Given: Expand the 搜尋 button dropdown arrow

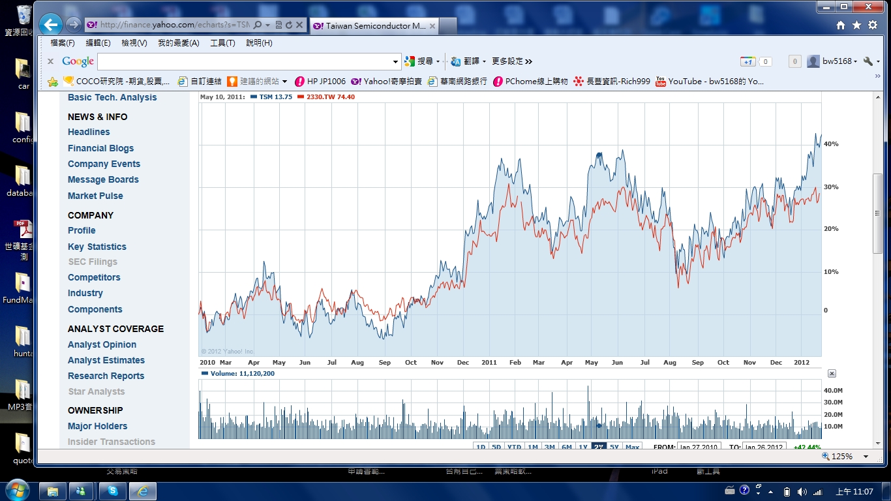Looking at the screenshot, I should (438, 62).
